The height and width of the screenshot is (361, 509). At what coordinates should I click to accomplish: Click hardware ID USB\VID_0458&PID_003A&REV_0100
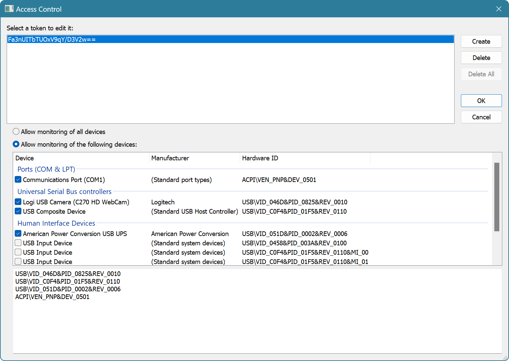(294, 243)
